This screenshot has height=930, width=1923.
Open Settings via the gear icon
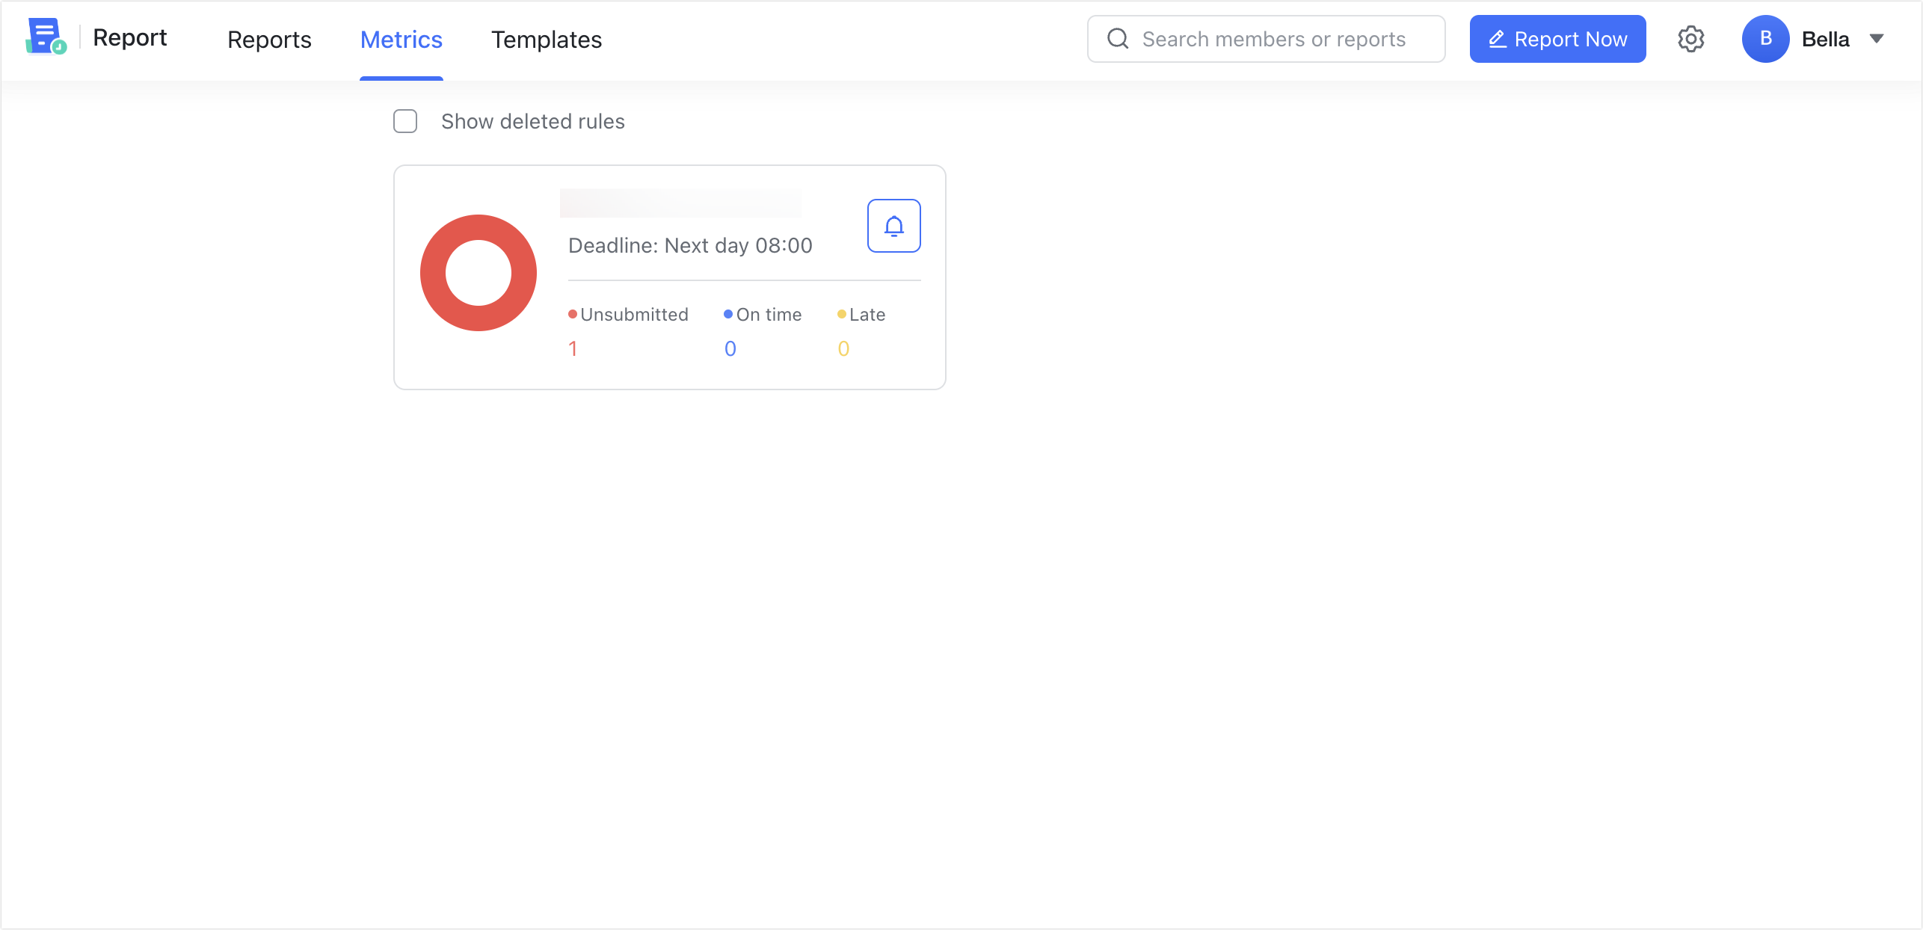coord(1690,38)
